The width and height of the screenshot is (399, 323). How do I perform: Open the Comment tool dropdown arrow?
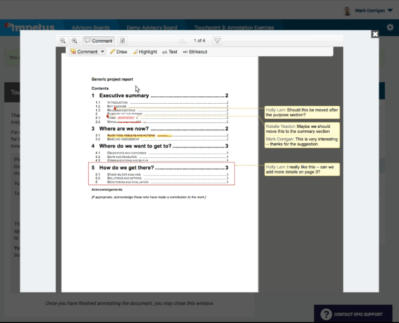click(103, 52)
